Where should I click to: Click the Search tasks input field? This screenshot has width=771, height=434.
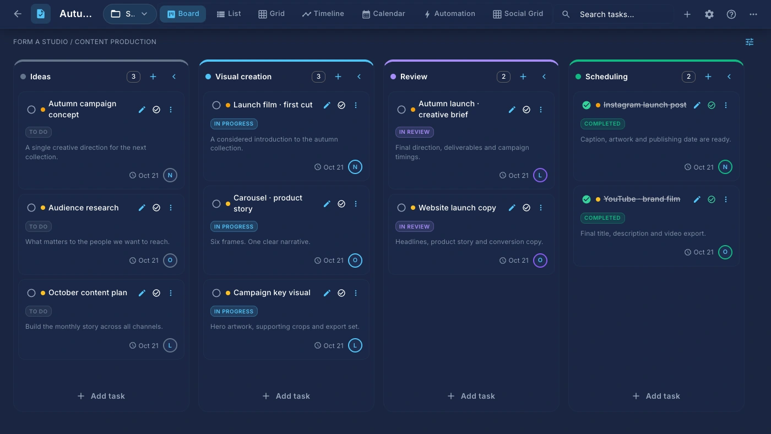click(614, 14)
